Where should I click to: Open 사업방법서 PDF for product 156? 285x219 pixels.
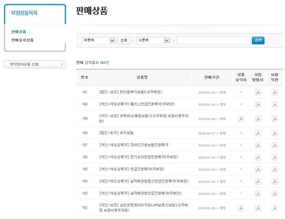(x=258, y=157)
